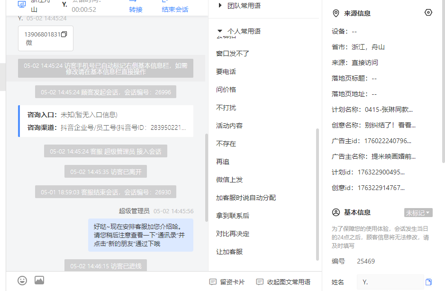Viewport: 445px width, 291px height.
Task: Click the 编号 25469 value
Action: tap(366, 261)
